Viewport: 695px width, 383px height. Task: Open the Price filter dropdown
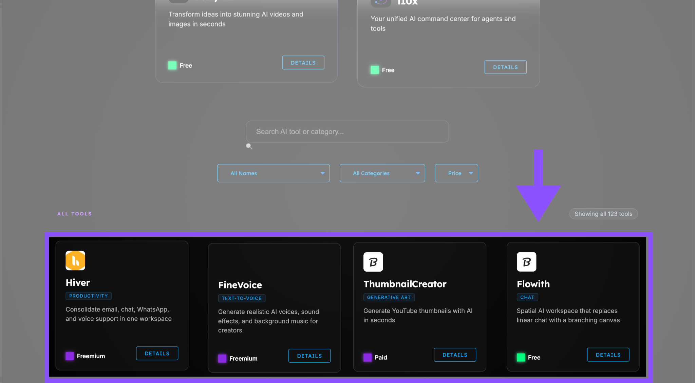point(456,173)
